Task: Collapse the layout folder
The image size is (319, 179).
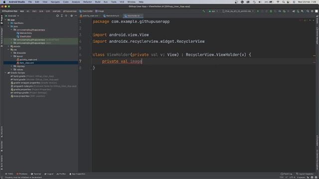Action: (11, 56)
